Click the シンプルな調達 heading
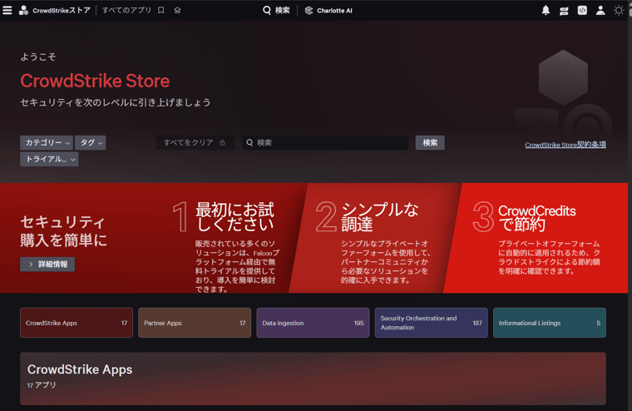The image size is (632, 411). tap(380, 217)
